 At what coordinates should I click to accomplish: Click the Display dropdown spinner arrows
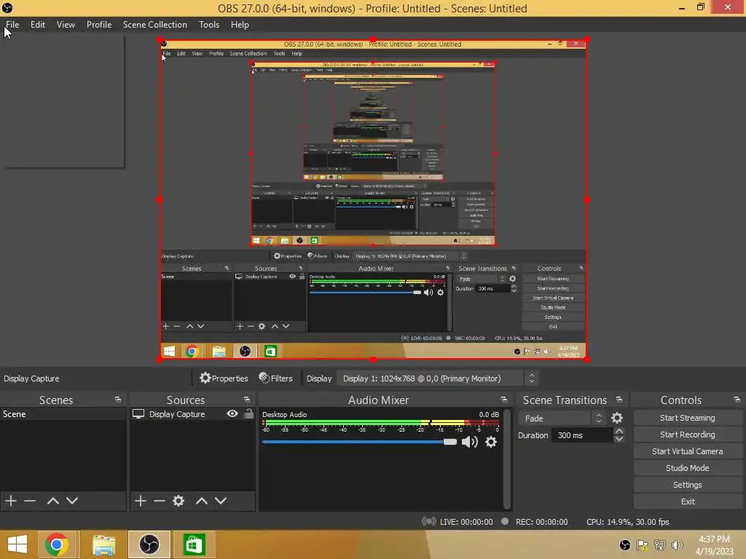coord(531,378)
